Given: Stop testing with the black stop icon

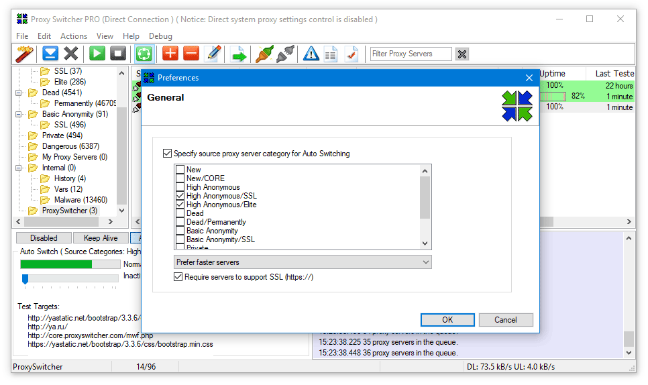Looking at the screenshot, I should click(118, 54).
